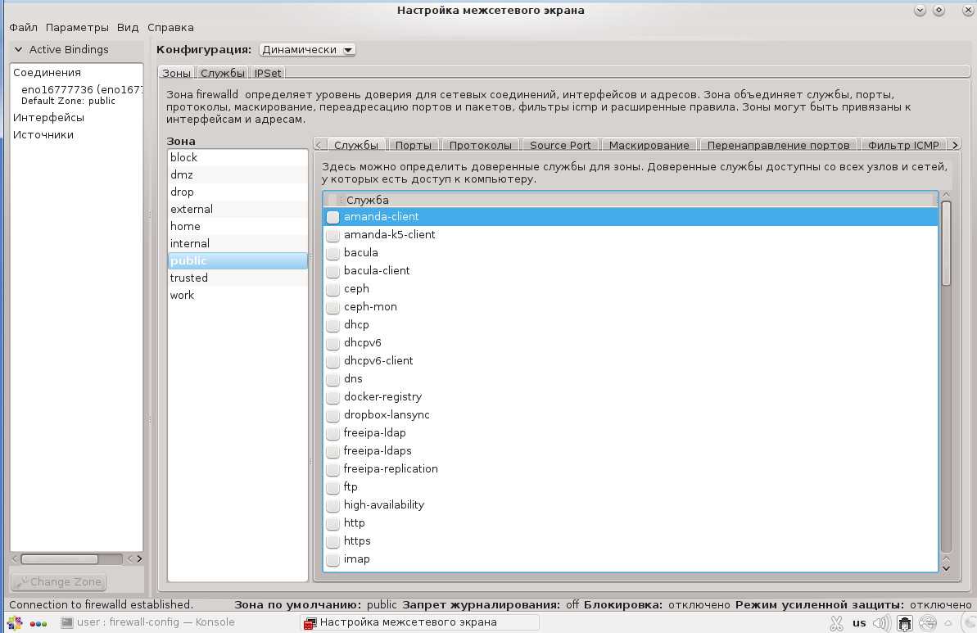Open the volume speaker tray icon
The image size is (977, 633).
coord(881,623)
